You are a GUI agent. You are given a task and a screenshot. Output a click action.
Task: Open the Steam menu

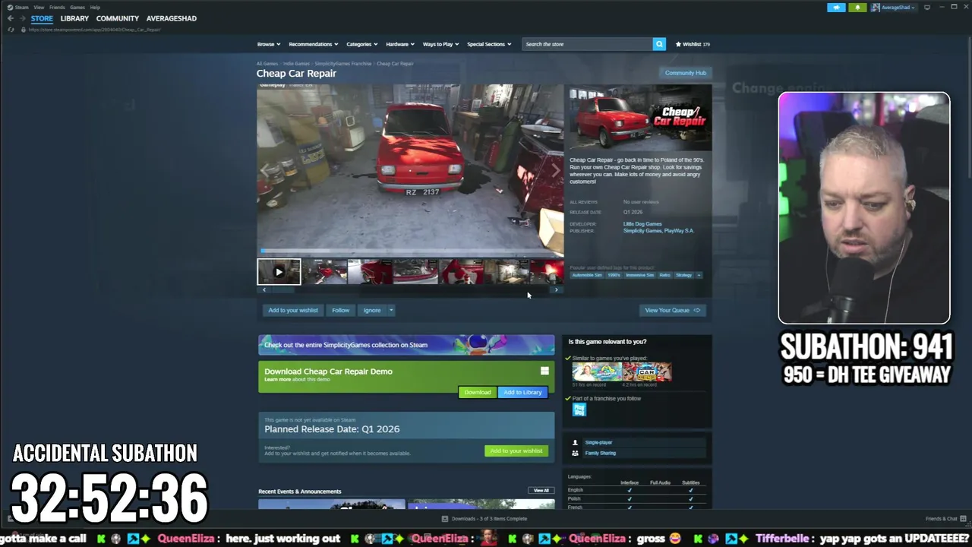(x=22, y=7)
